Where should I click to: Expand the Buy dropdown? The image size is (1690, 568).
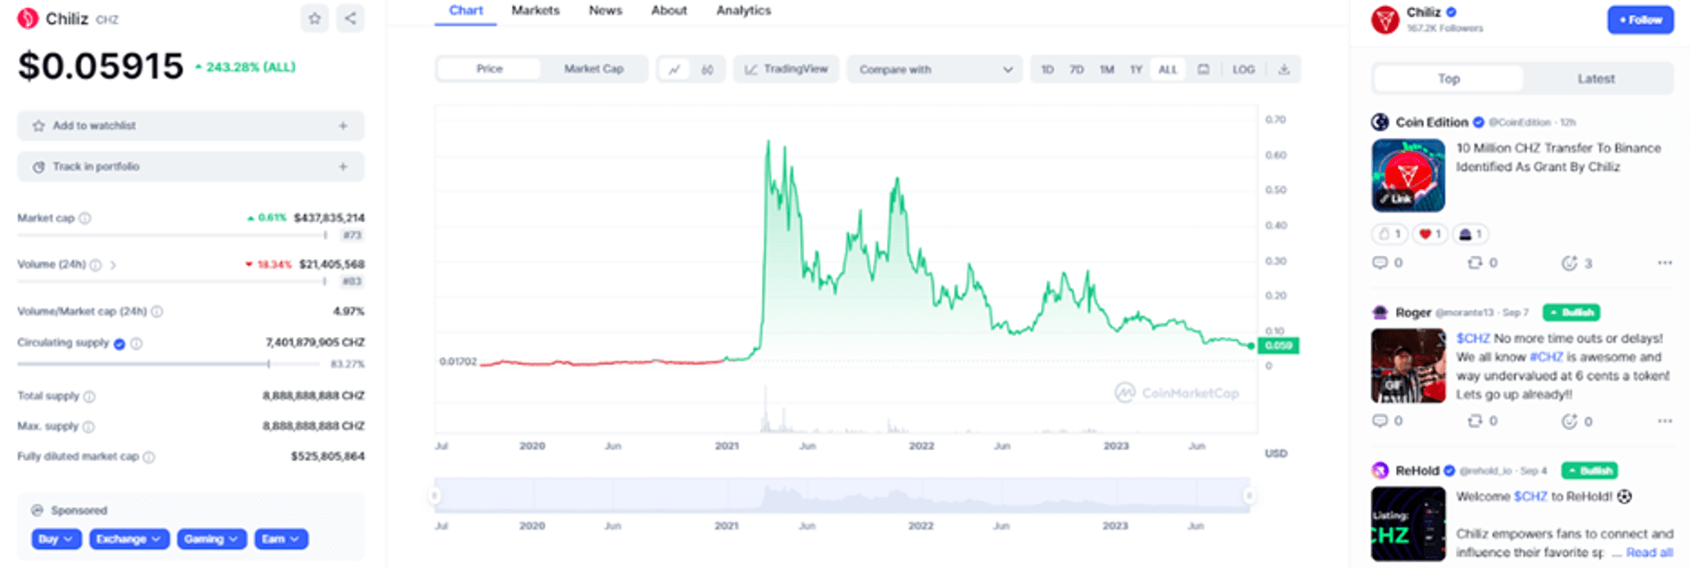coord(55,539)
